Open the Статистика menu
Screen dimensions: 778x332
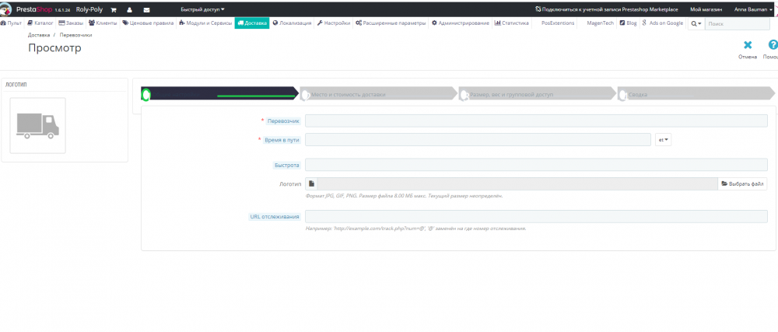512,23
